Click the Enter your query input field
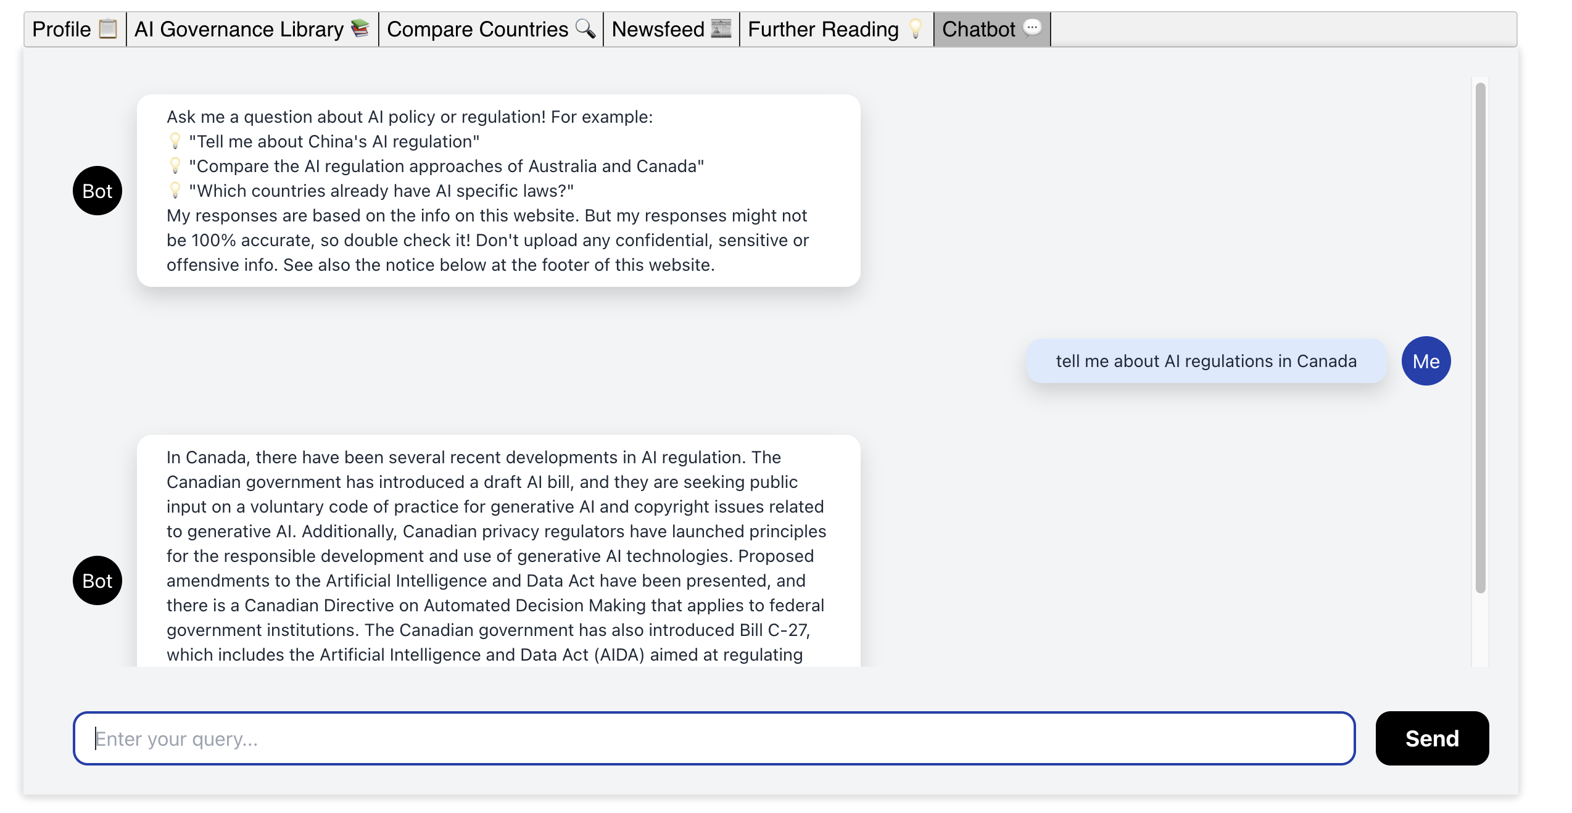This screenshot has height=813, width=1572. tap(714, 738)
